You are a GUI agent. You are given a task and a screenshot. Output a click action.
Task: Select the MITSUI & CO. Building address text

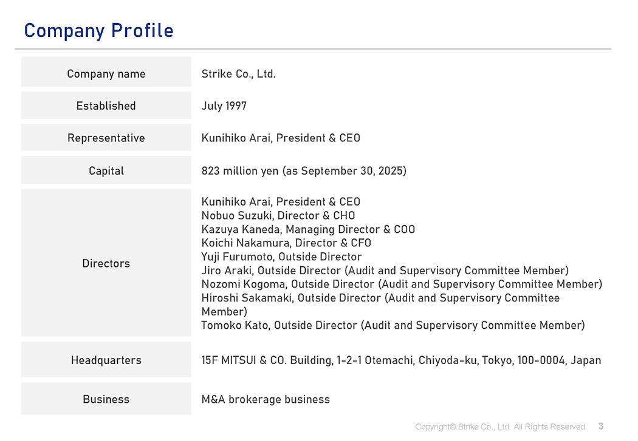(400, 360)
